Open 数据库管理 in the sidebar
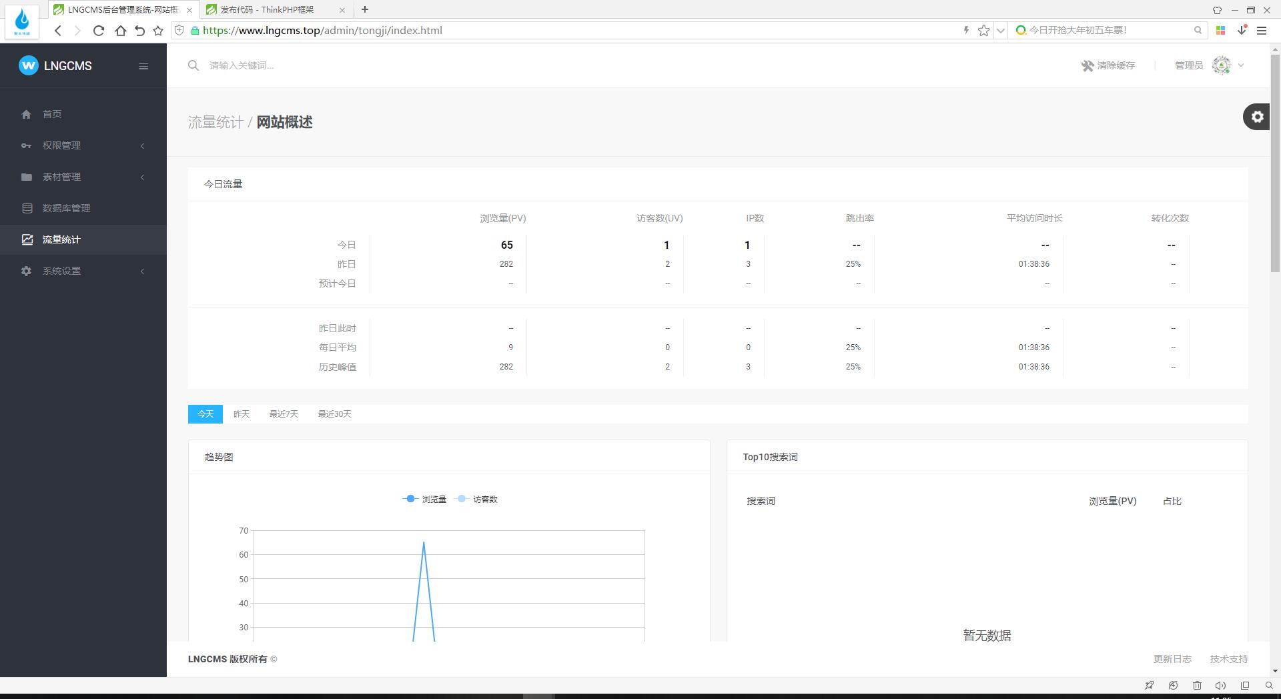The width and height of the screenshot is (1281, 699). point(66,208)
